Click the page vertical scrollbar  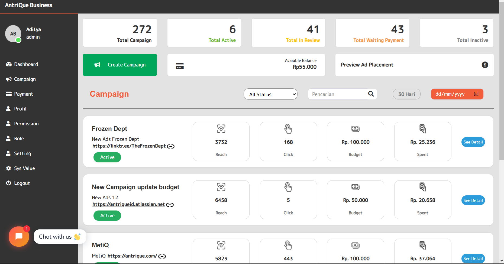pyautogui.click(x=501, y=81)
